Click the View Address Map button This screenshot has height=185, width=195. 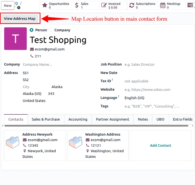20,19
